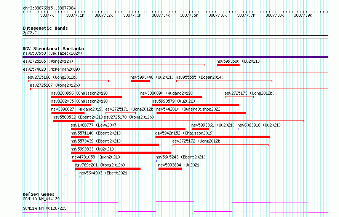Click nsv955555 (Dogan2014) variant label
Screen dimensions: 339x217
pos(200,77)
